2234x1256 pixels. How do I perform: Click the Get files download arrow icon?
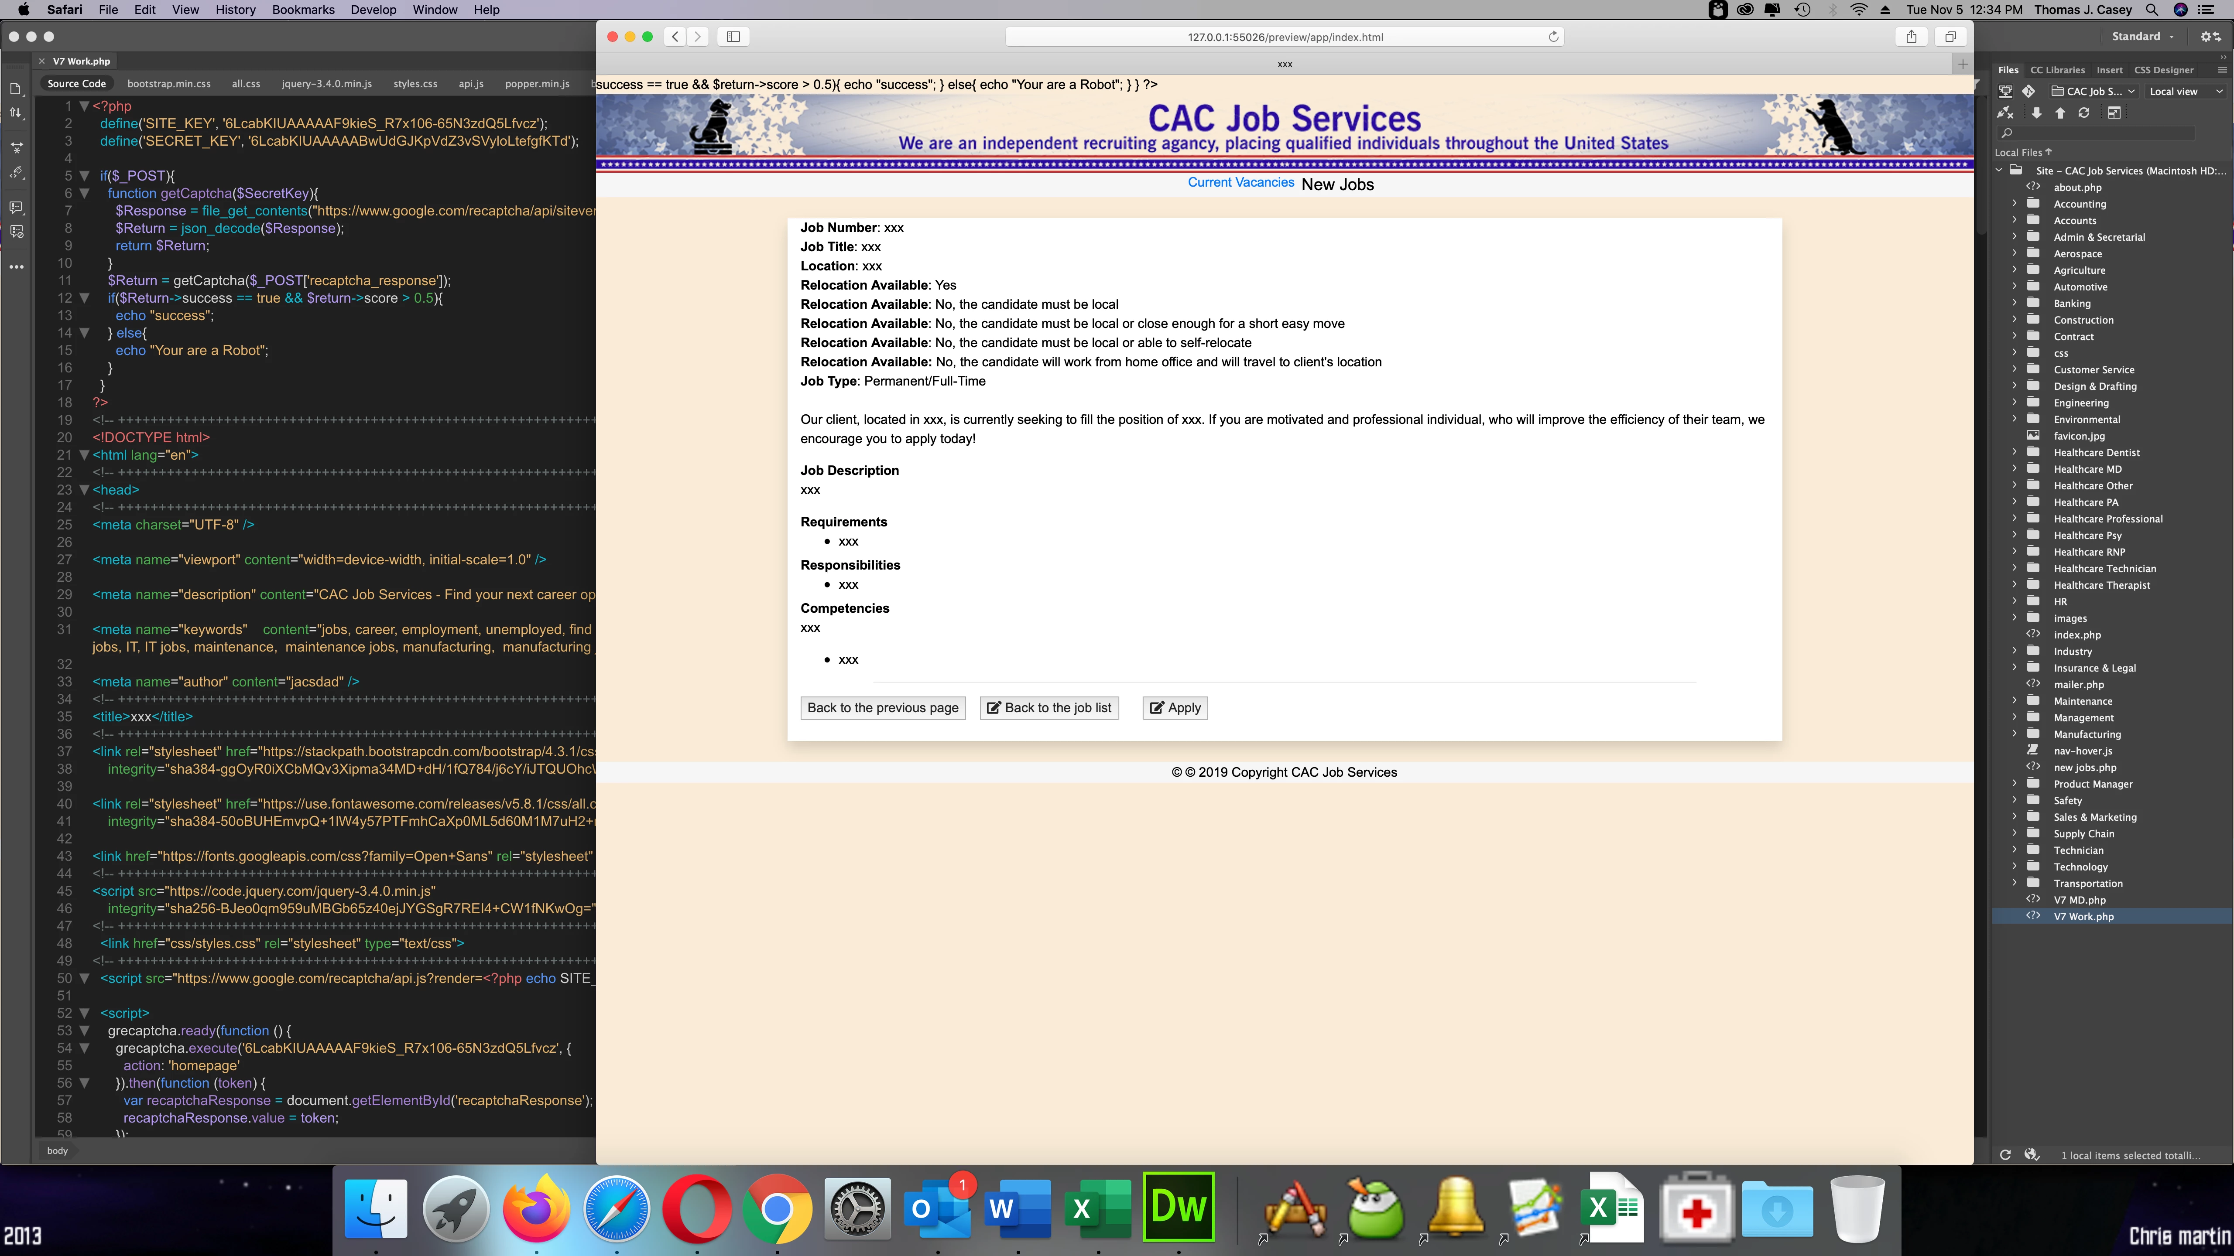[x=2036, y=113]
